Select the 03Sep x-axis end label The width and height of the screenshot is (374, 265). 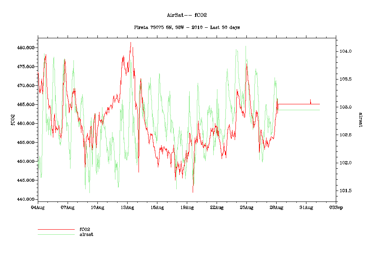pos(335,207)
